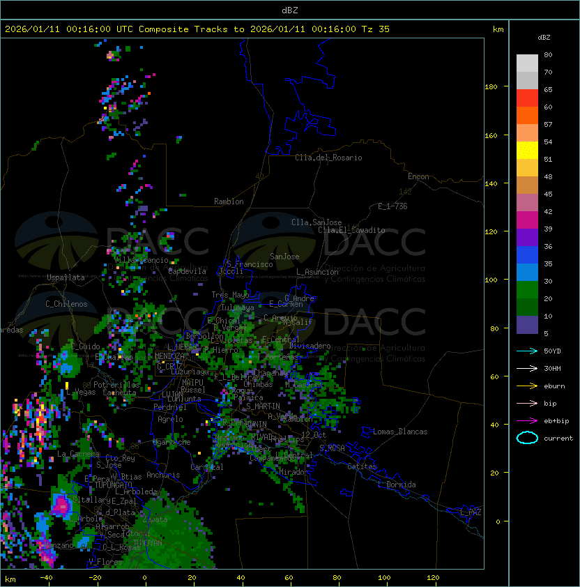This screenshot has width=580, height=587.
Task: Click the TUPUNGATO map label
Action: click(113, 485)
